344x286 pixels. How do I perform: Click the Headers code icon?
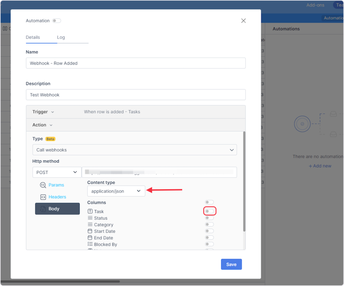click(43, 197)
